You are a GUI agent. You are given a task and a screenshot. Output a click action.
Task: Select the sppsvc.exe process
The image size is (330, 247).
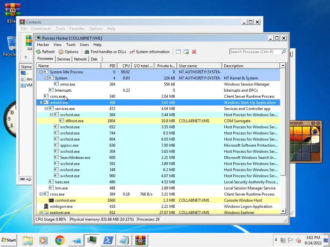point(158,145)
